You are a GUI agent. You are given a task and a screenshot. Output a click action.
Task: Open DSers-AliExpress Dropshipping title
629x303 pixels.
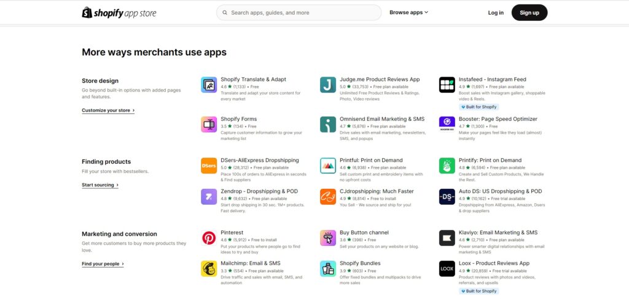pos(260,160)
